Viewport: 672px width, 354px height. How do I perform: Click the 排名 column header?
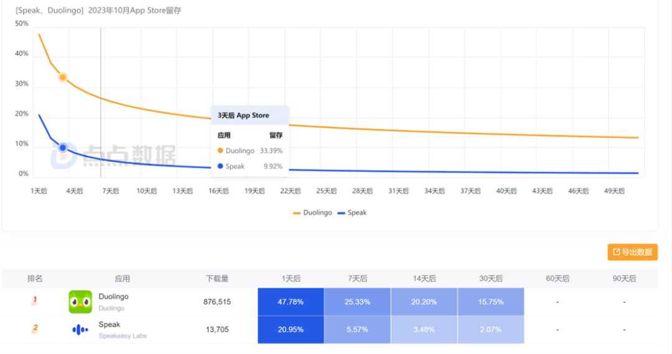35,279
